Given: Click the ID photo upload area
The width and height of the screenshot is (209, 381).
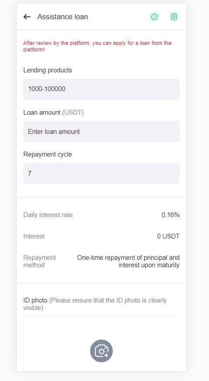Looking at the screenshot, I should pos(101,344).
